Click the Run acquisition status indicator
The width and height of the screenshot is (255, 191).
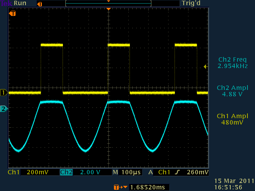coord(19,3)
